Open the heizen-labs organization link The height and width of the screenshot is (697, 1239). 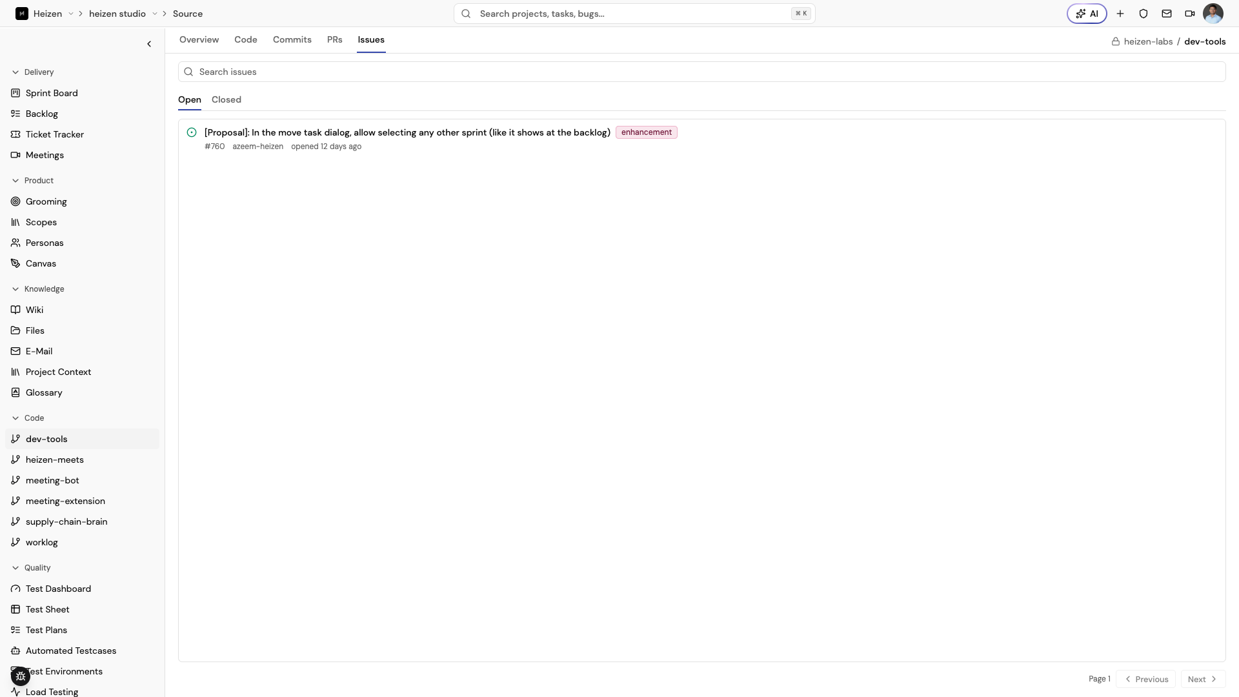pyautogui.click(x=1148, y=41)
